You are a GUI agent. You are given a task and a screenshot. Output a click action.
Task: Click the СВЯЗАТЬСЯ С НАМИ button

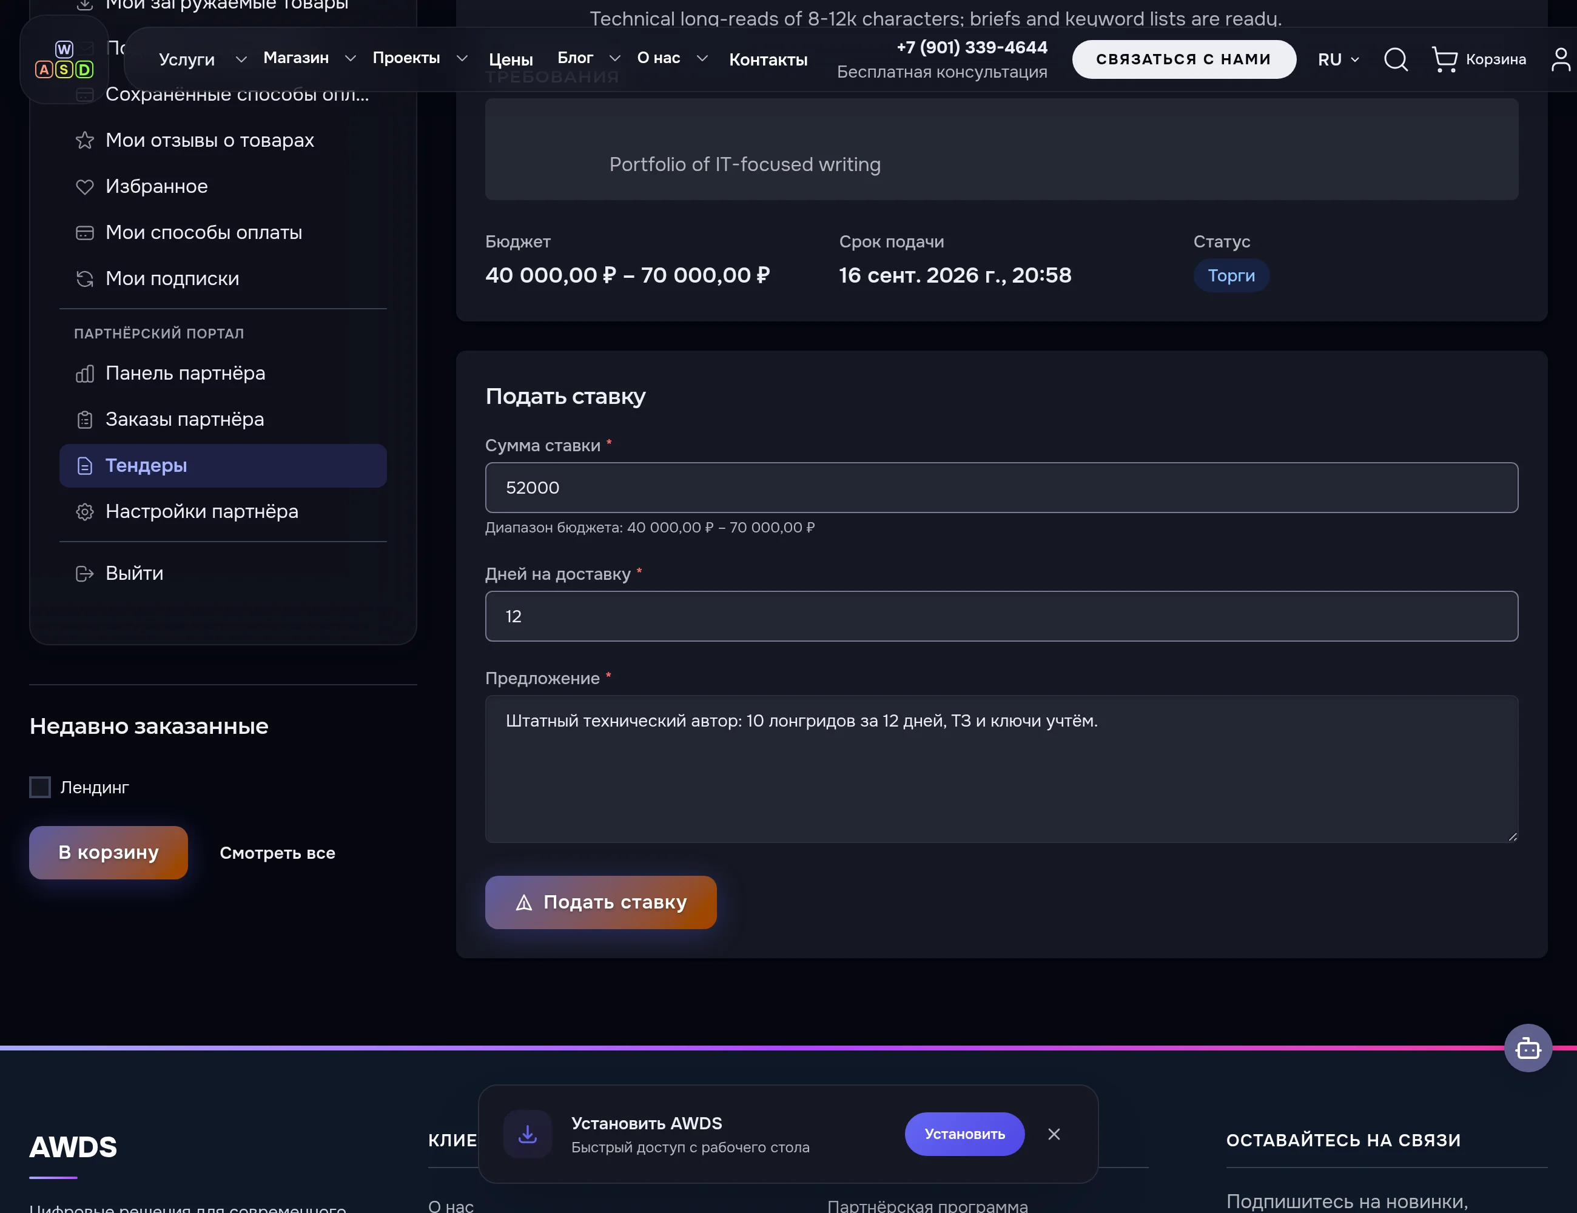[x=1183, y=59]
